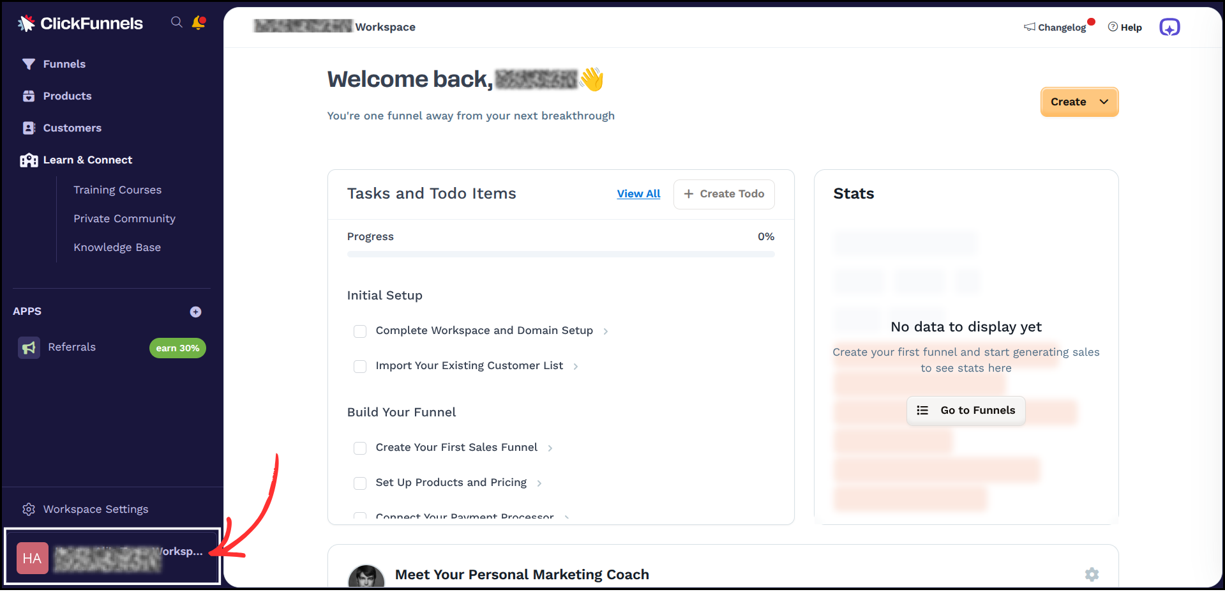
Task: Click the Go to Funnels button
Action: point(965,410)
